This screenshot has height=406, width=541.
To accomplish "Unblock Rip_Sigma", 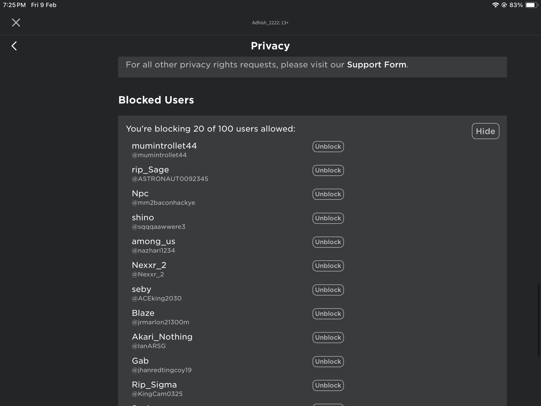I will (328, 385).
